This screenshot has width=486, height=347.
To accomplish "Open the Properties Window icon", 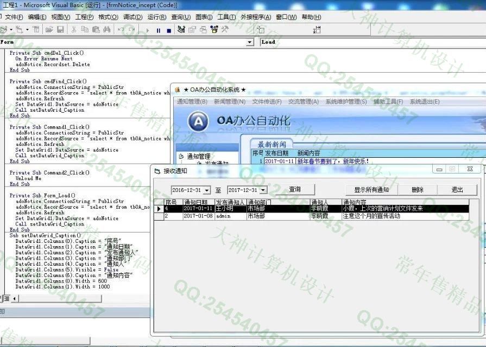I will [192, 30].
